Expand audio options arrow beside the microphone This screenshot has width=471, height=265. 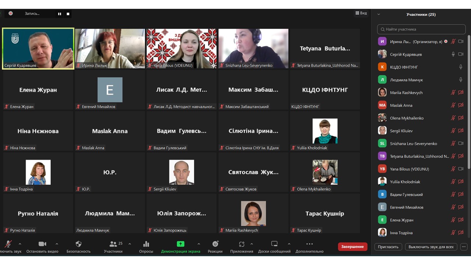(20, 244)
